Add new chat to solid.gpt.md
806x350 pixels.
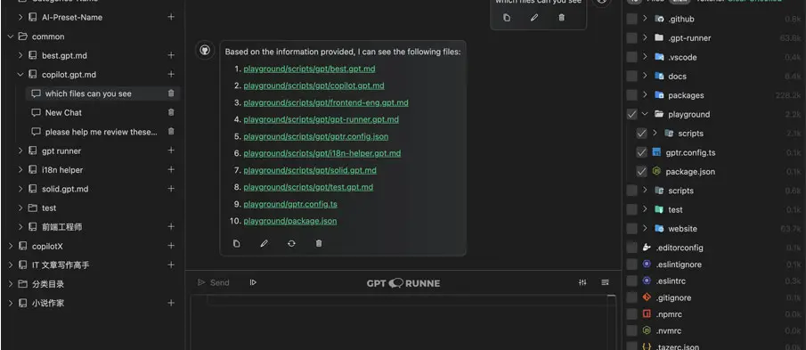click(171, 189)
